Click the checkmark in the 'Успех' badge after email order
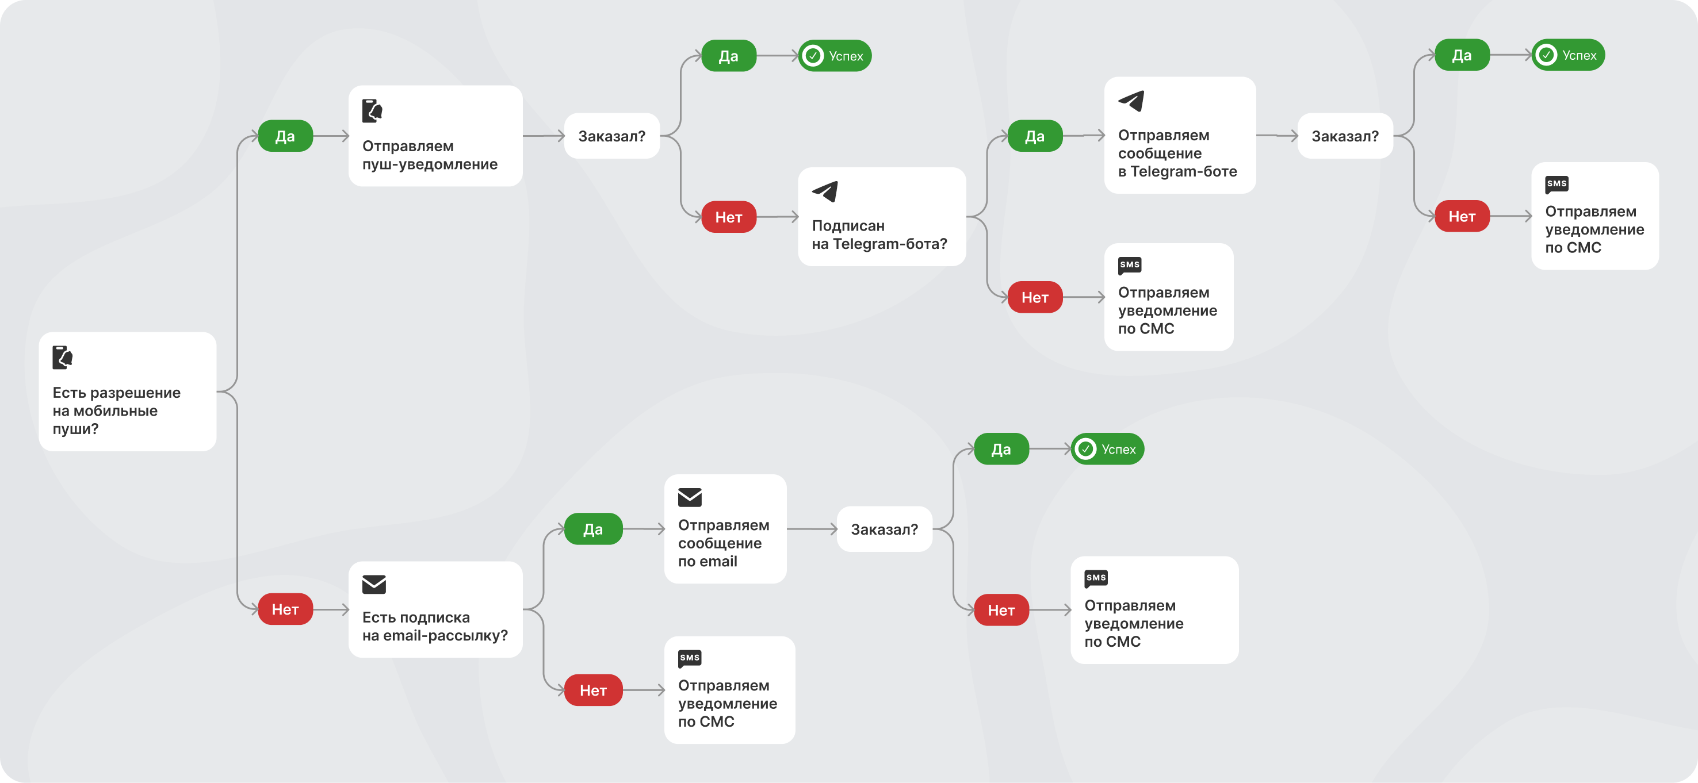Viewport: 1698px width, 783px height. tap(1085, 449)
